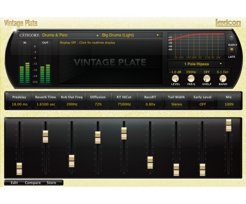Click the EQ frequency response graph
Image resolution: width=246 pixels, height=204 pixels.
(197, 46)
